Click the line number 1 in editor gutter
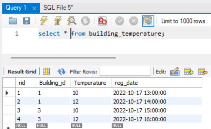This screenshot has width=211, height=129. (17, 34)
